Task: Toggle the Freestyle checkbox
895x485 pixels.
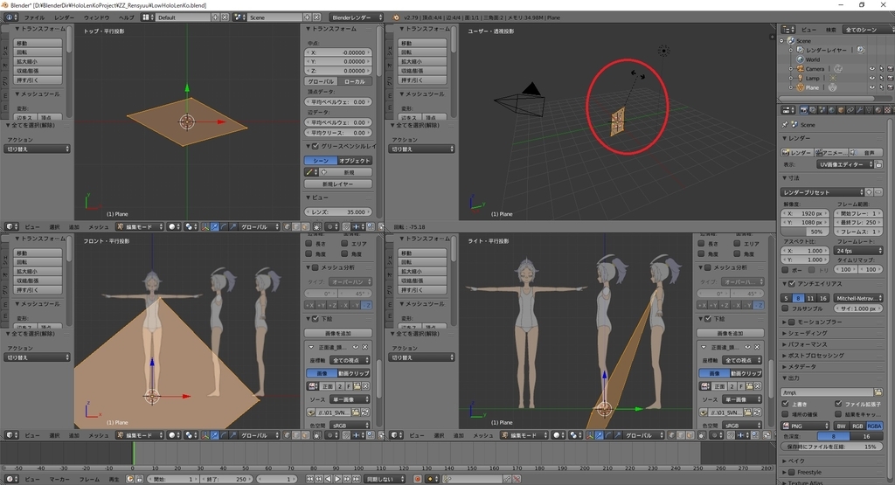Action: (792, 472)
